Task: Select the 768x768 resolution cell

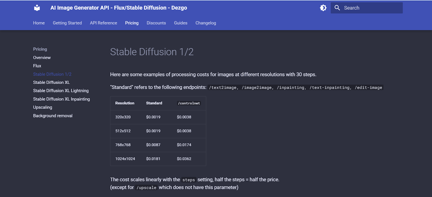Action: [123, 145]
